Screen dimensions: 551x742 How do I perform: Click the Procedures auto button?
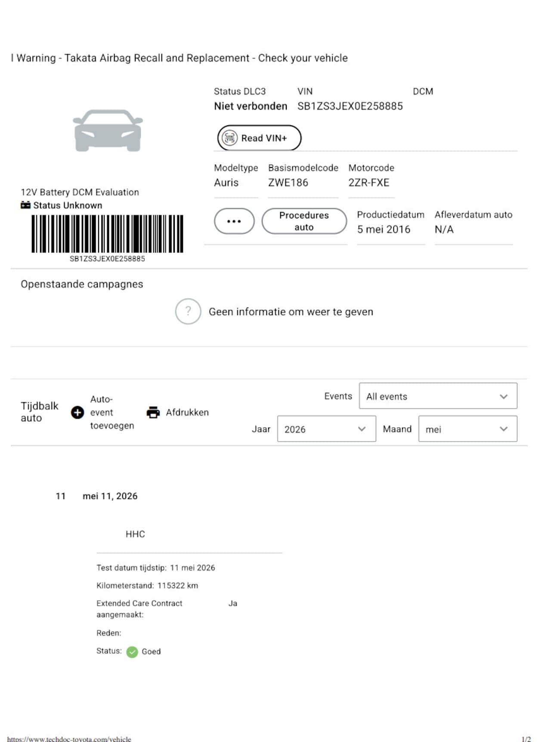pyautogui.click(x=304, y=221)
